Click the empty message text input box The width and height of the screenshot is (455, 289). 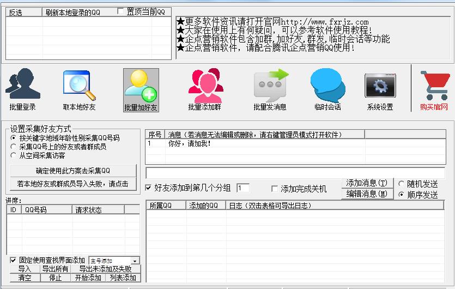(x=295, y=173)
